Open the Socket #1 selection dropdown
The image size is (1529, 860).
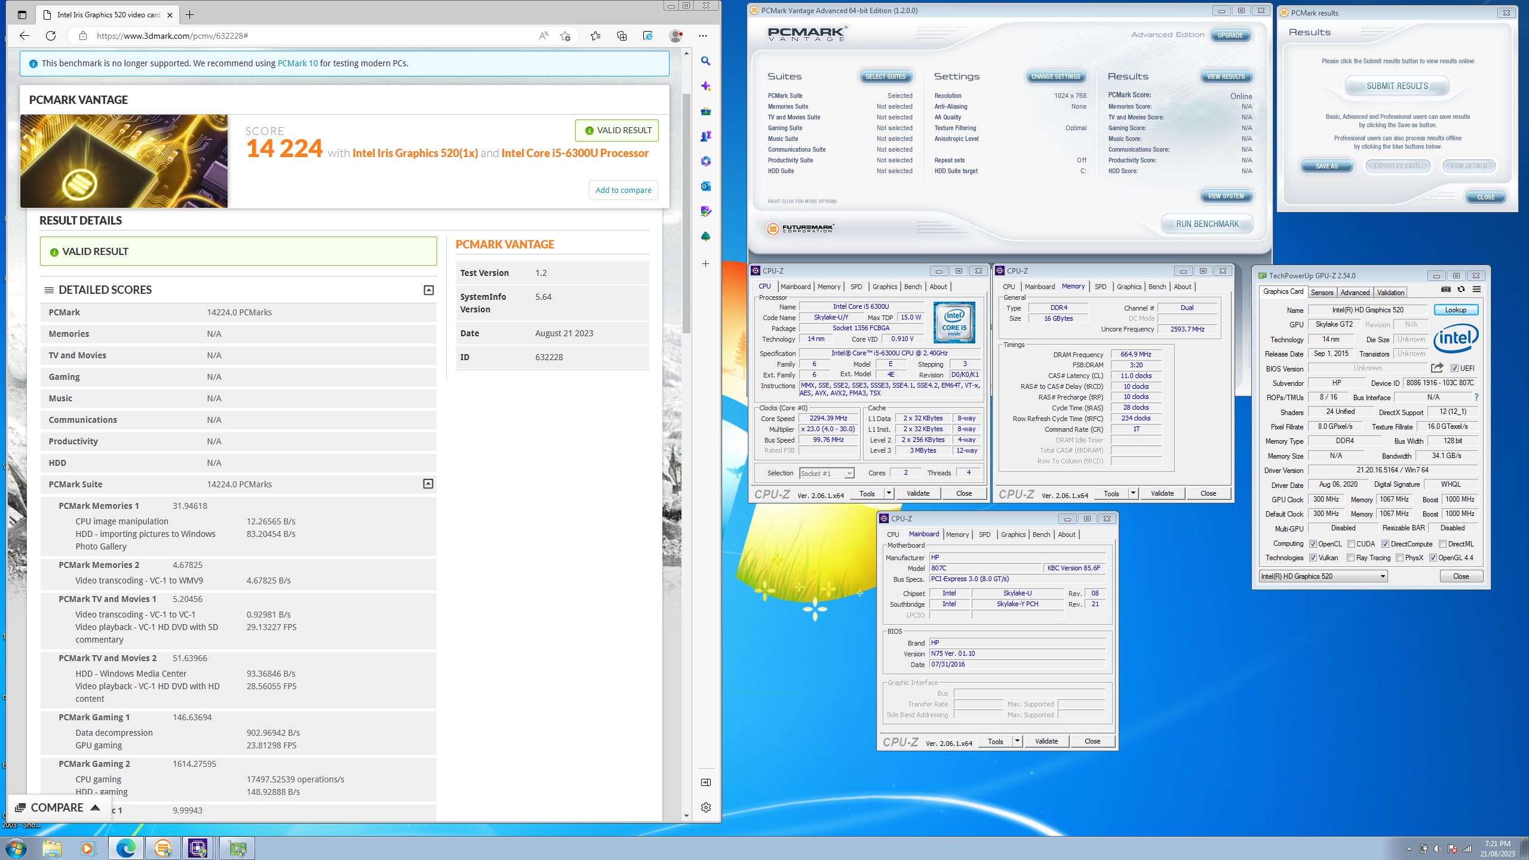click(827, 474)
